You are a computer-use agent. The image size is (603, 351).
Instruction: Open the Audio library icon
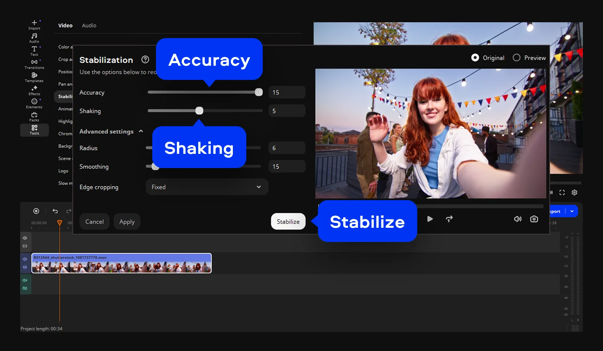tap(34, 38)
